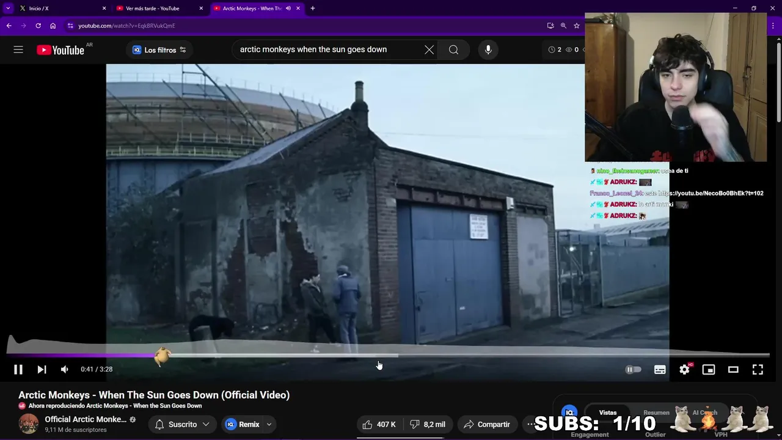The width and height of the screenshot is (782, 440).
Task: Open the tab search dropdown
Action: coord(8,9)
